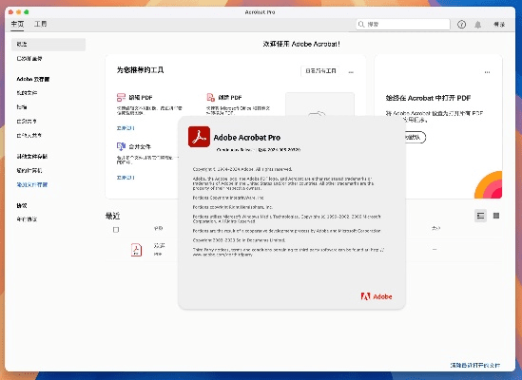This screenshot has height=380, width=522.
Task: Open 您的文件 under Adobe 云存储
Action: [27, 93]
